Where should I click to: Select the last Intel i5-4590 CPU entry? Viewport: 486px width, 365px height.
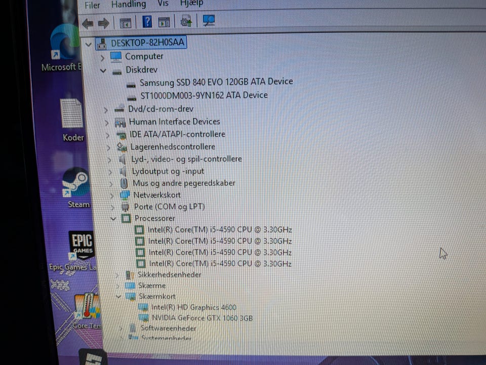tap(220, 264)
